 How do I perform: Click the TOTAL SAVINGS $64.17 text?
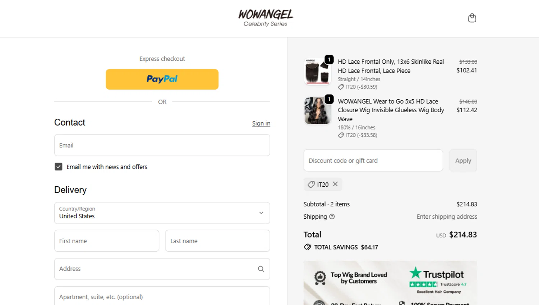click(x=346, y=247)
